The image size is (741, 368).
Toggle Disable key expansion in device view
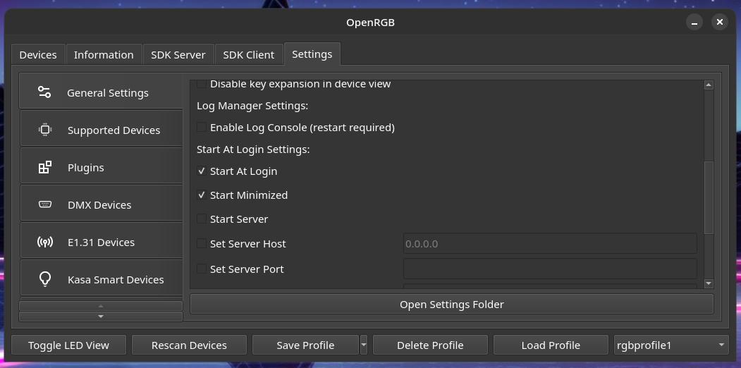coord(202,84)
